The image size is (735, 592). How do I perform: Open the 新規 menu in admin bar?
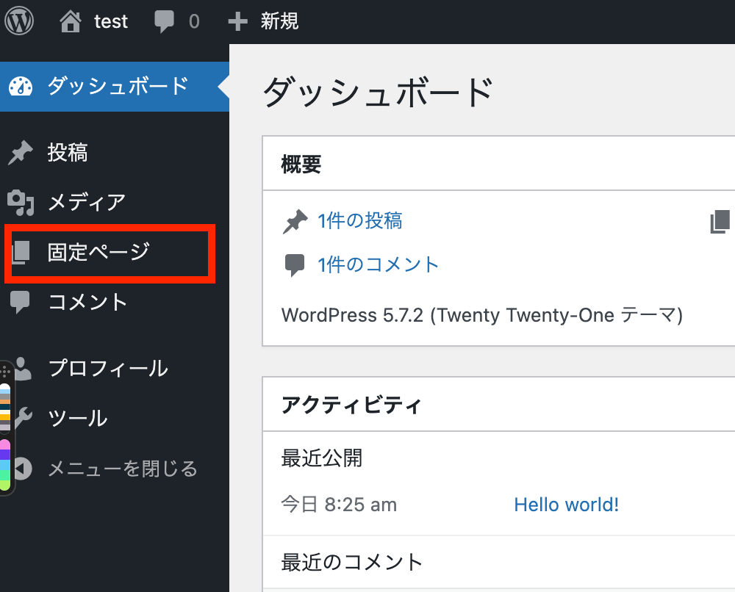pos(279,21)
